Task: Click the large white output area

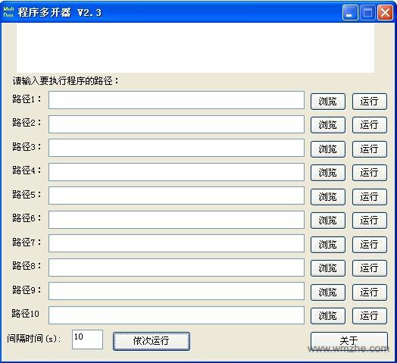Action: (195, 49)
